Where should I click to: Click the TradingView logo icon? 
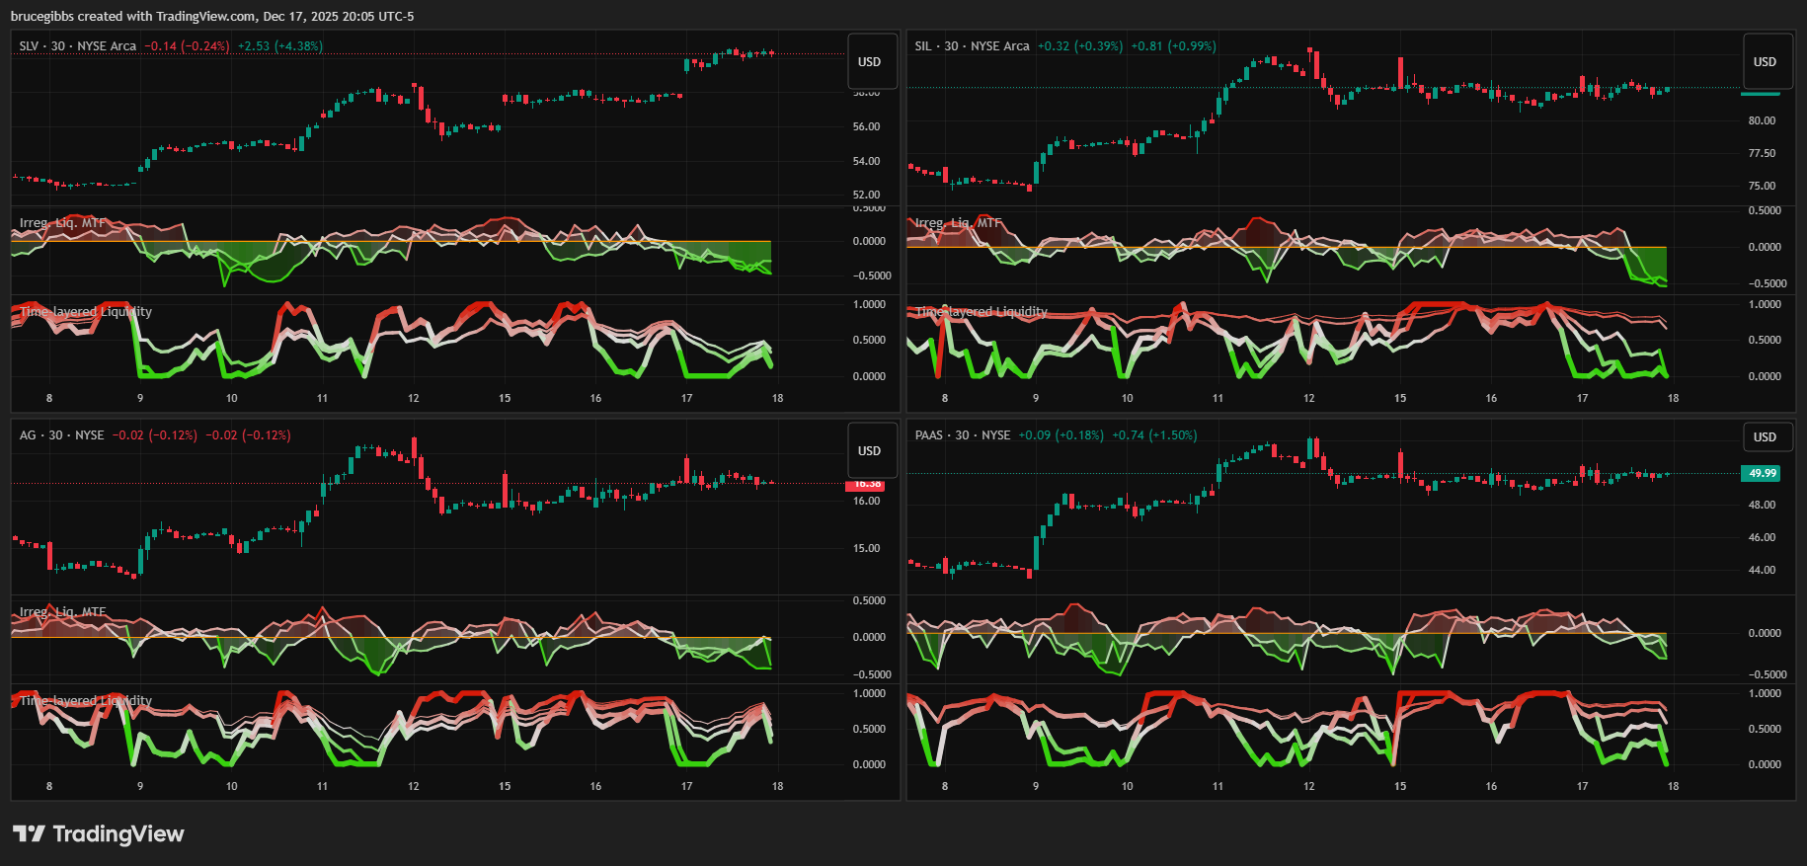tap(29, 833)
